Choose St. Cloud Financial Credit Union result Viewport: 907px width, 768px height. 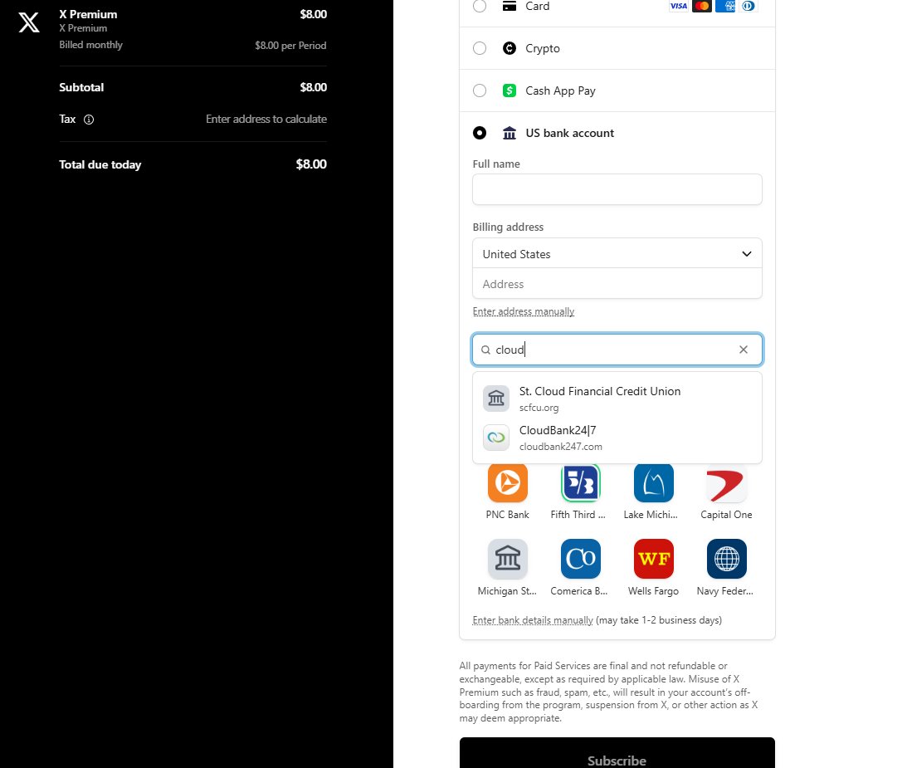point(617,399)
